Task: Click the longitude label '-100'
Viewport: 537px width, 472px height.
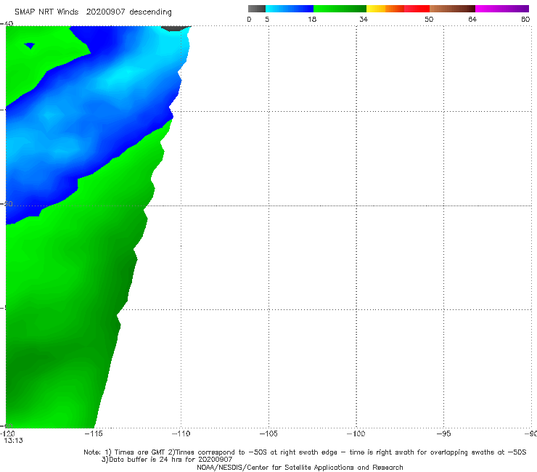Action: 356,434
